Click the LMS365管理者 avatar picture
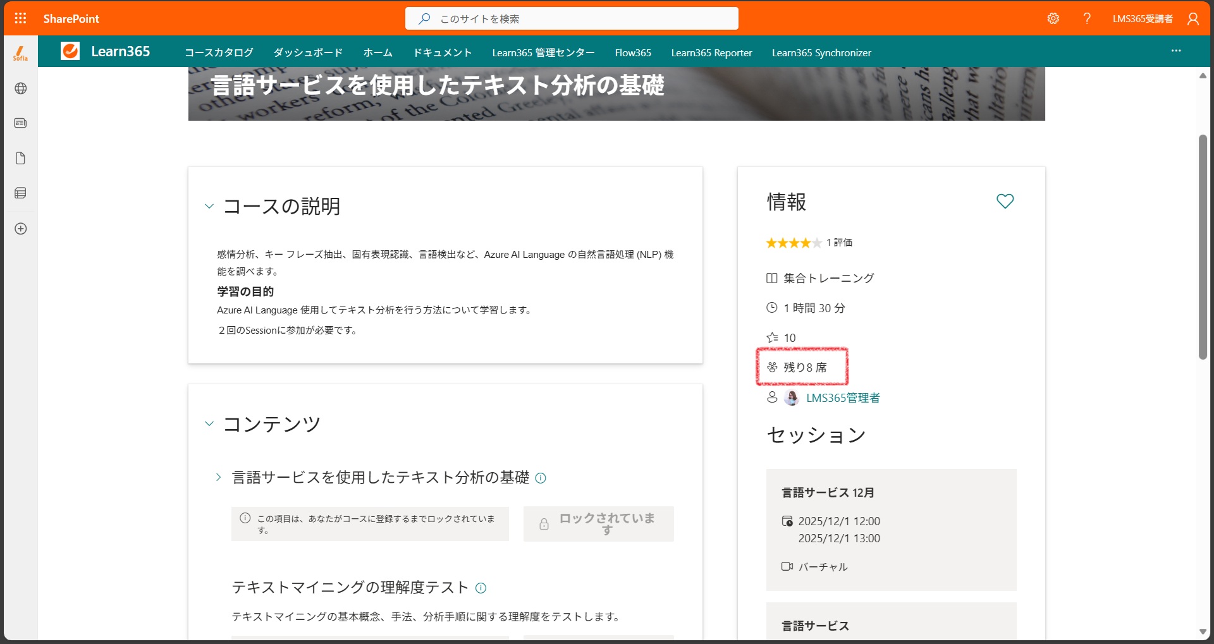Viewport: 1214px width, 644px height. coord(791,398)
